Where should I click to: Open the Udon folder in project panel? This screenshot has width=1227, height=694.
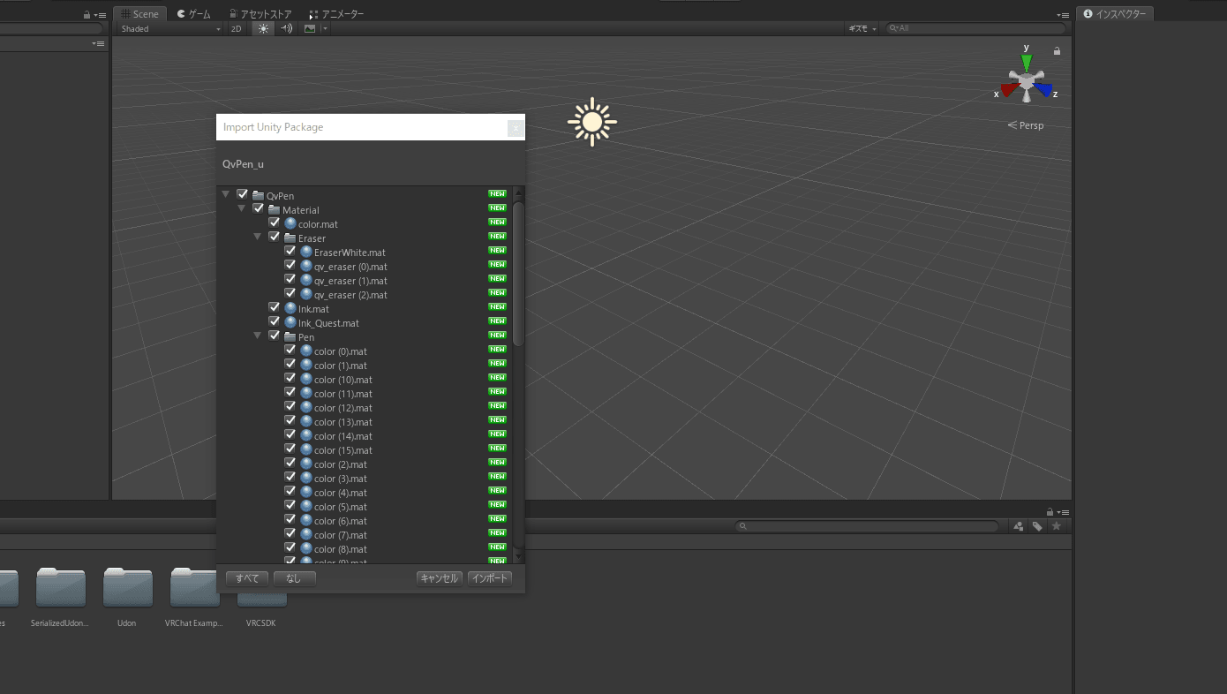coord(127,589)
